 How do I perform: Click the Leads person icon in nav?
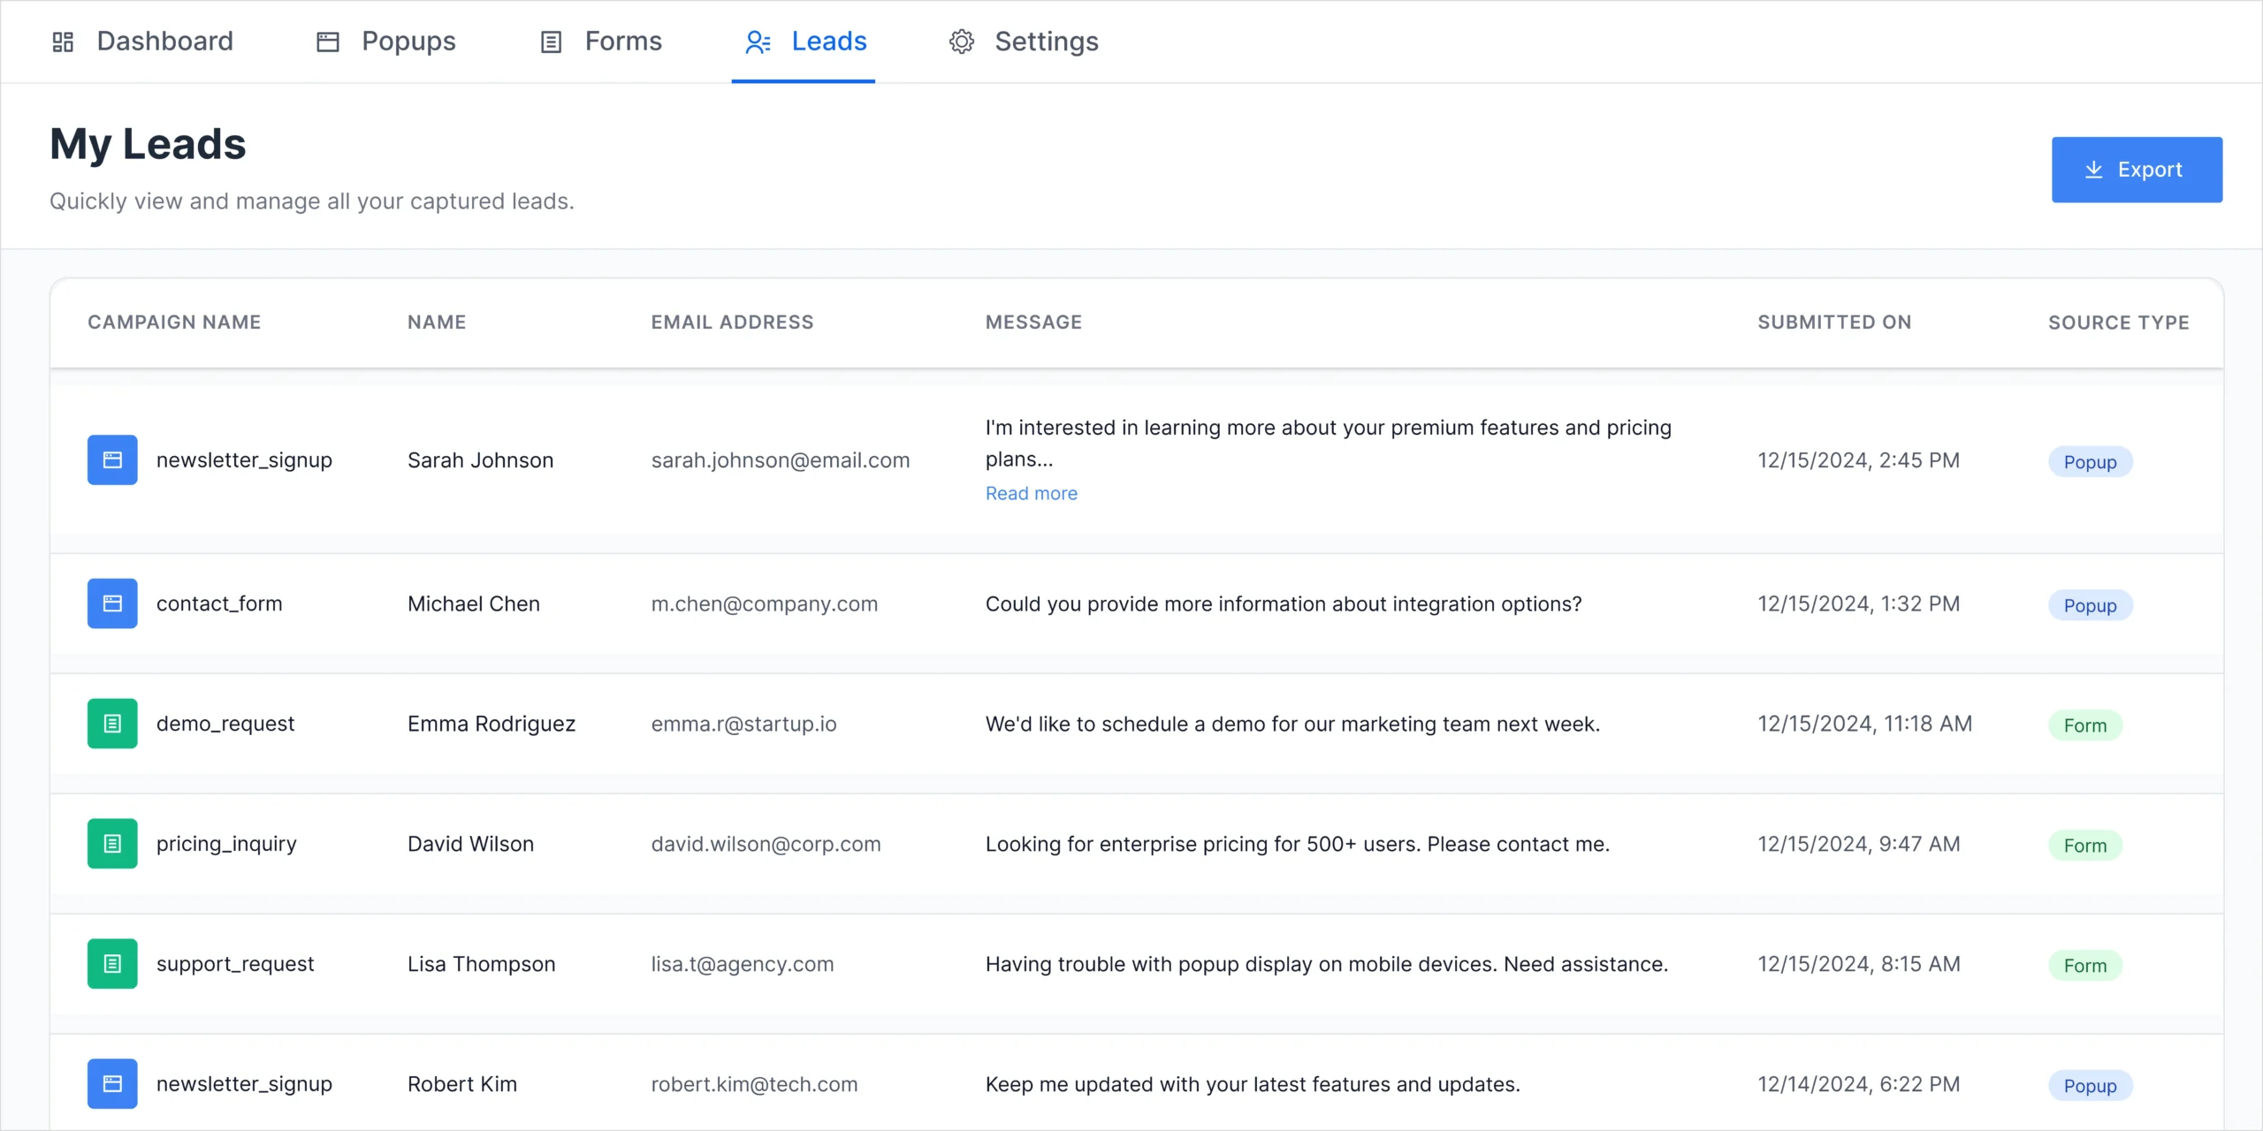tap(758, 42)
